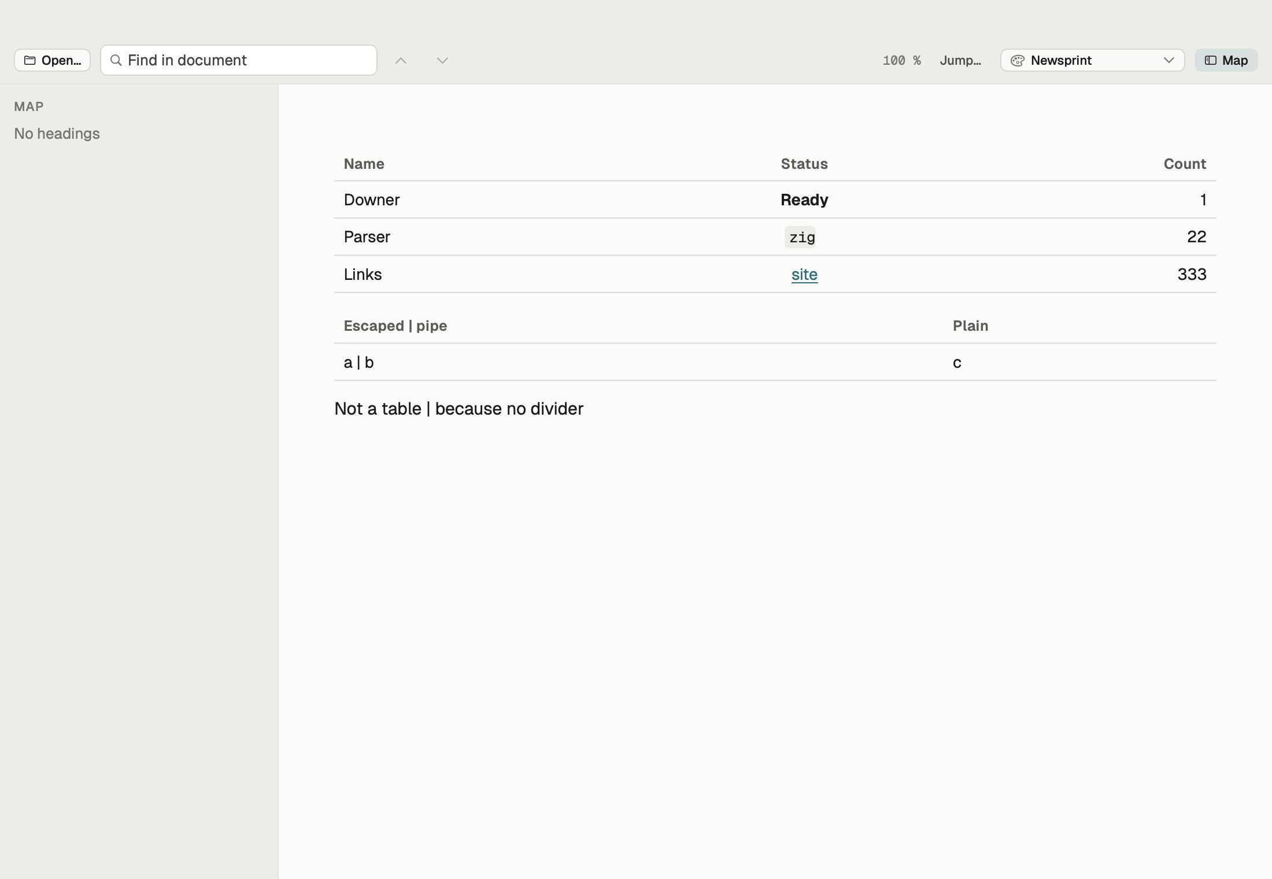Click the Links name cell
Screen dimensions: 1272x879
363,274
